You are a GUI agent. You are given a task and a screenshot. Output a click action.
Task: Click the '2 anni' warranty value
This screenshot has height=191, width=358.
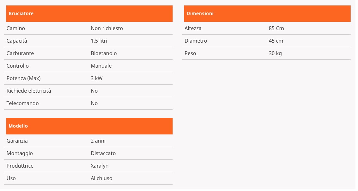[x=98, y=141]
